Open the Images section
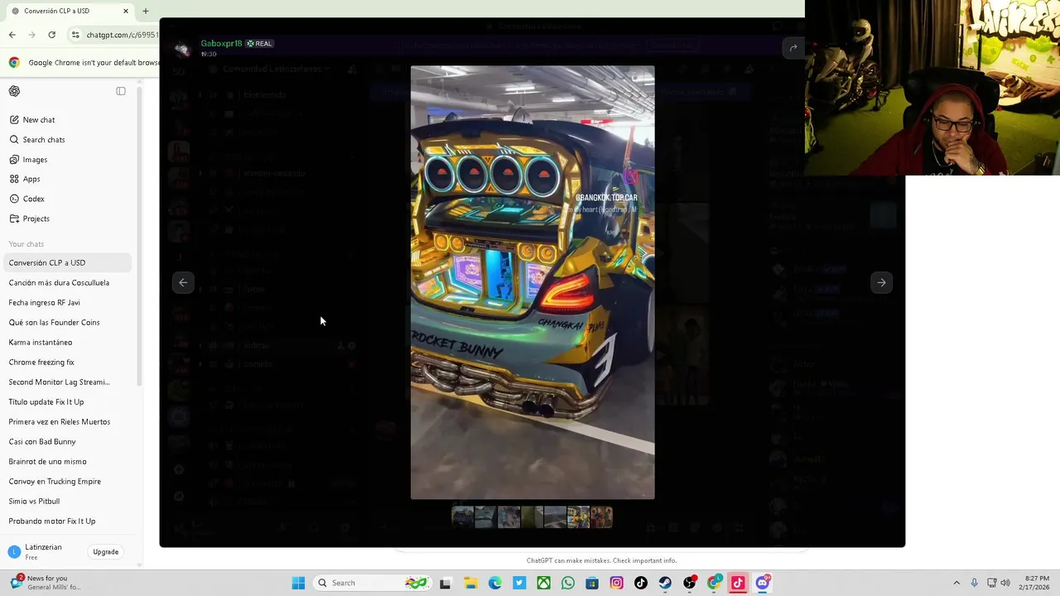 (x=35, y=160)
